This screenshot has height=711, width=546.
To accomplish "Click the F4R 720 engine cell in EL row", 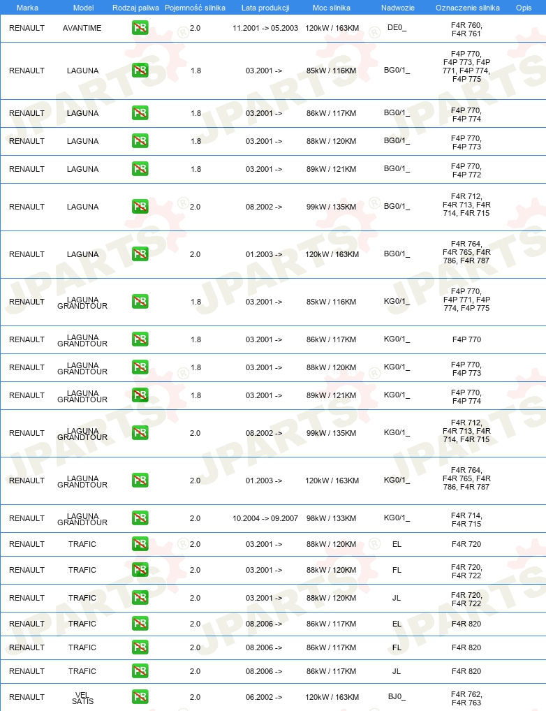I will click(466, 544).
